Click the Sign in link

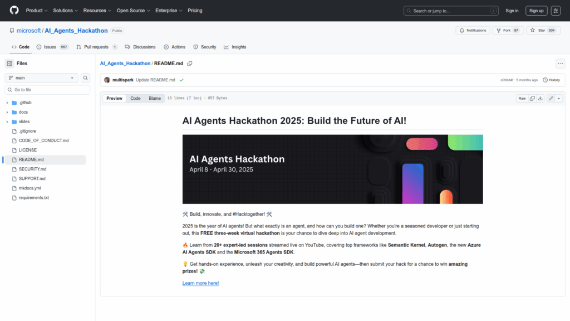[512, 11]
